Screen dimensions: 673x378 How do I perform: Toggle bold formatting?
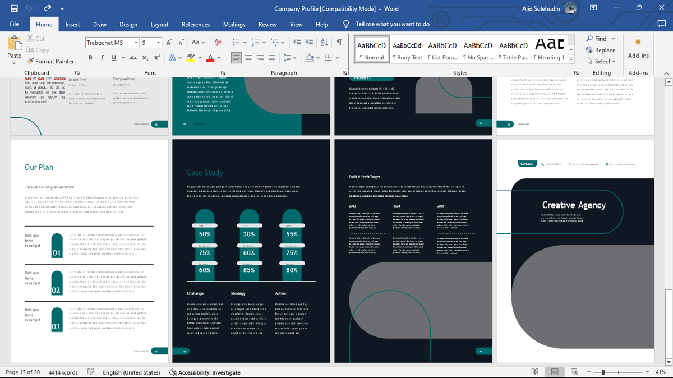[x=90, y=58]
